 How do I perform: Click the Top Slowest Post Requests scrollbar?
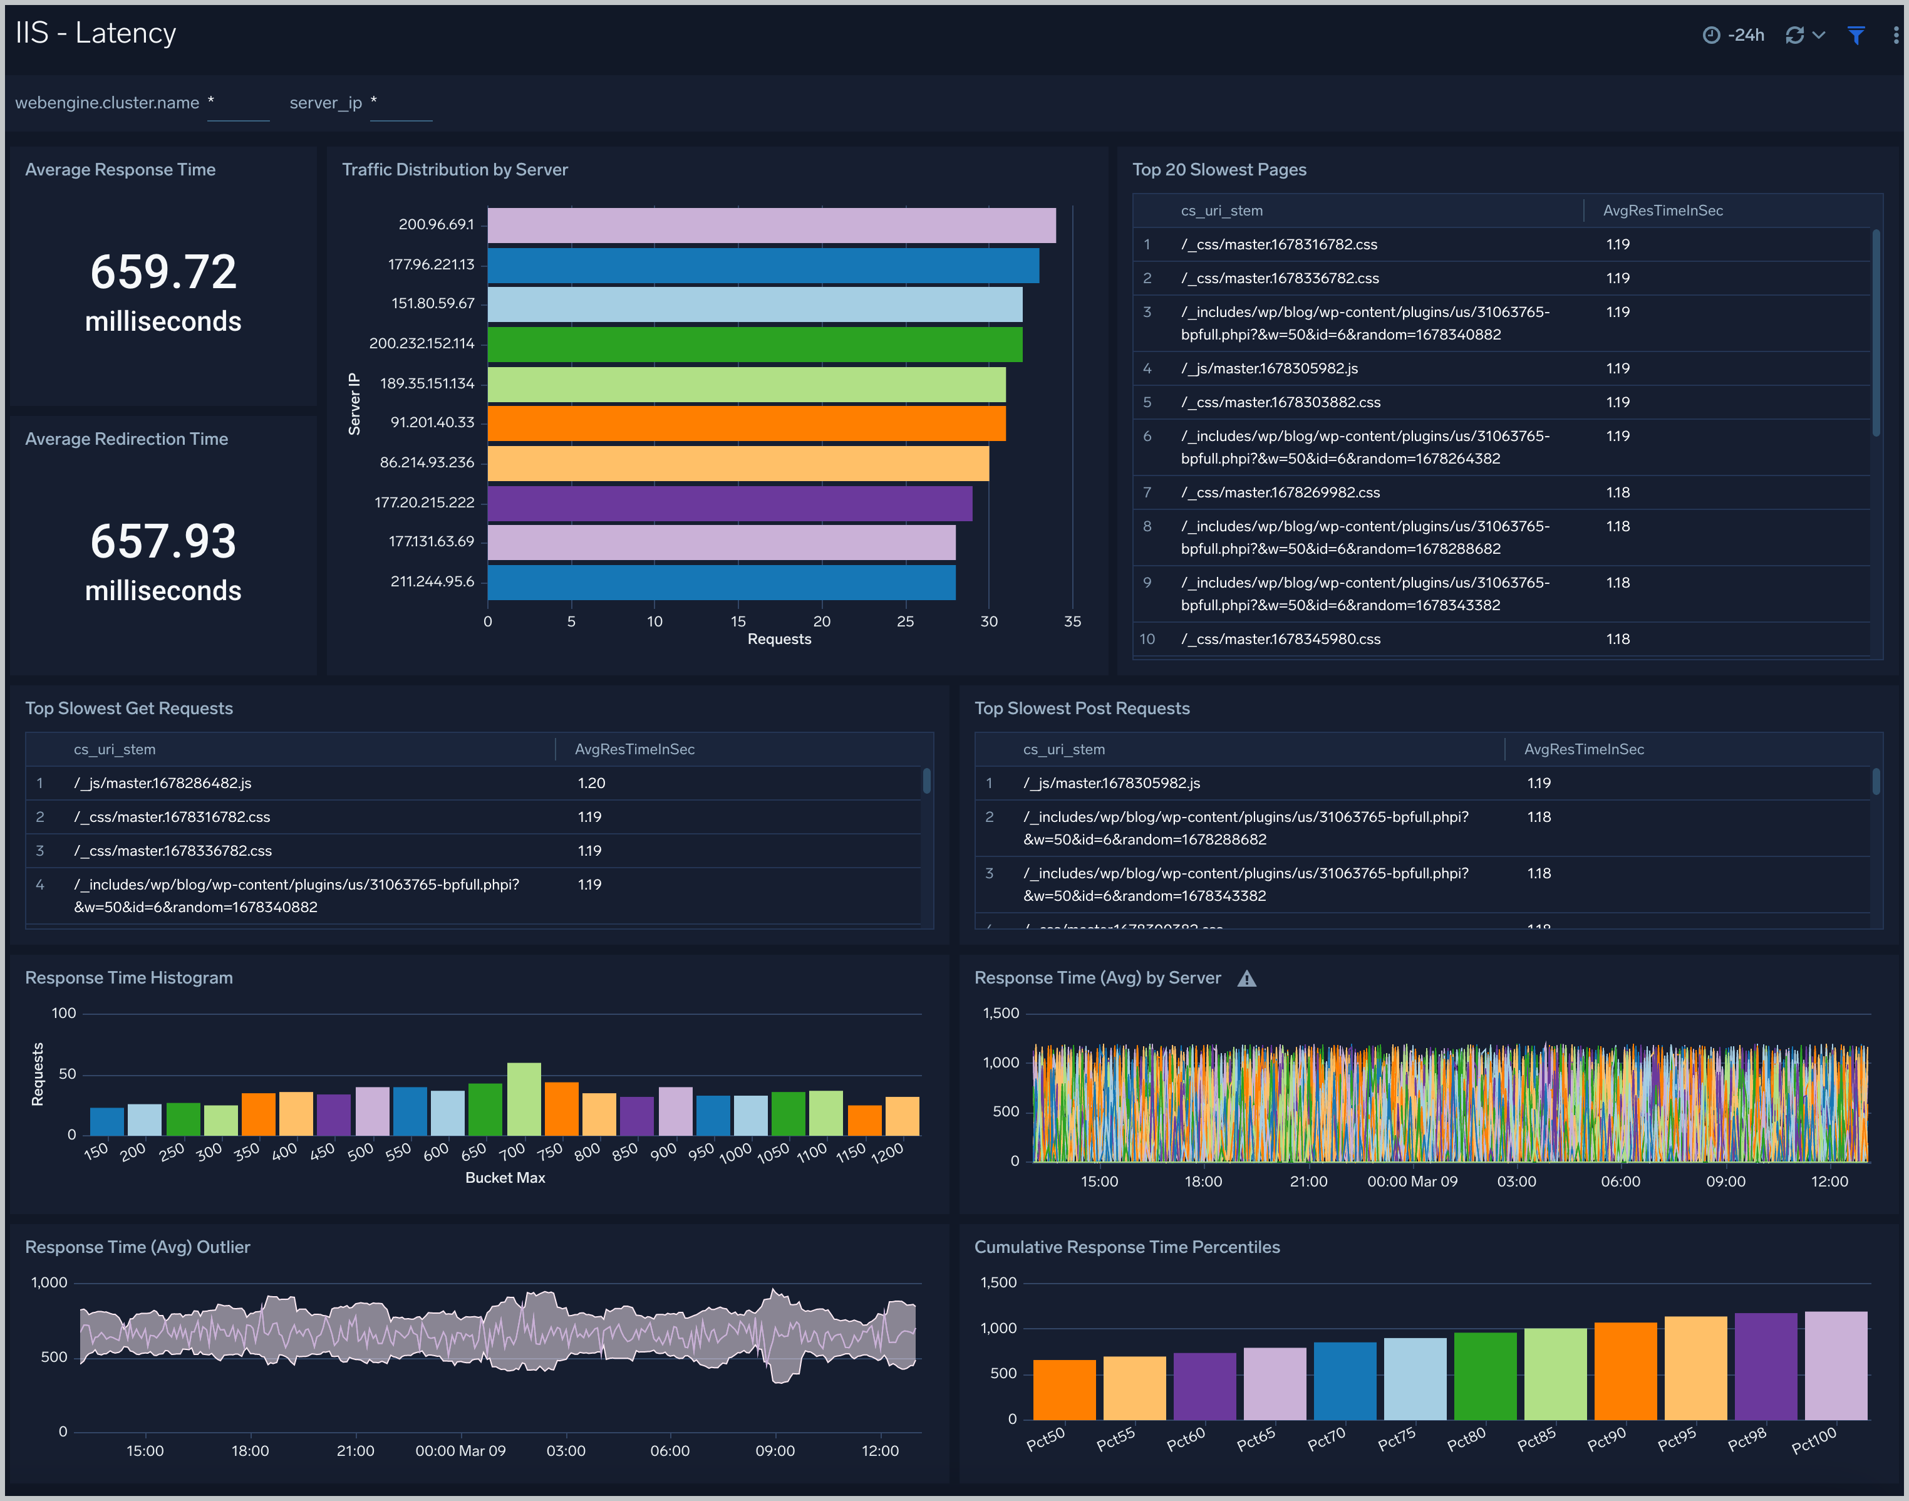(x=1876, y=781)
